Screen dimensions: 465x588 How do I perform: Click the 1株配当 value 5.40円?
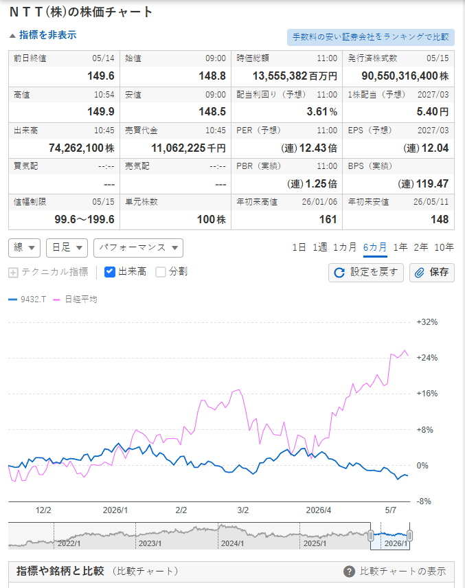[433, 112]
